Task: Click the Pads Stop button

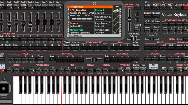Action: pos(40,59)
